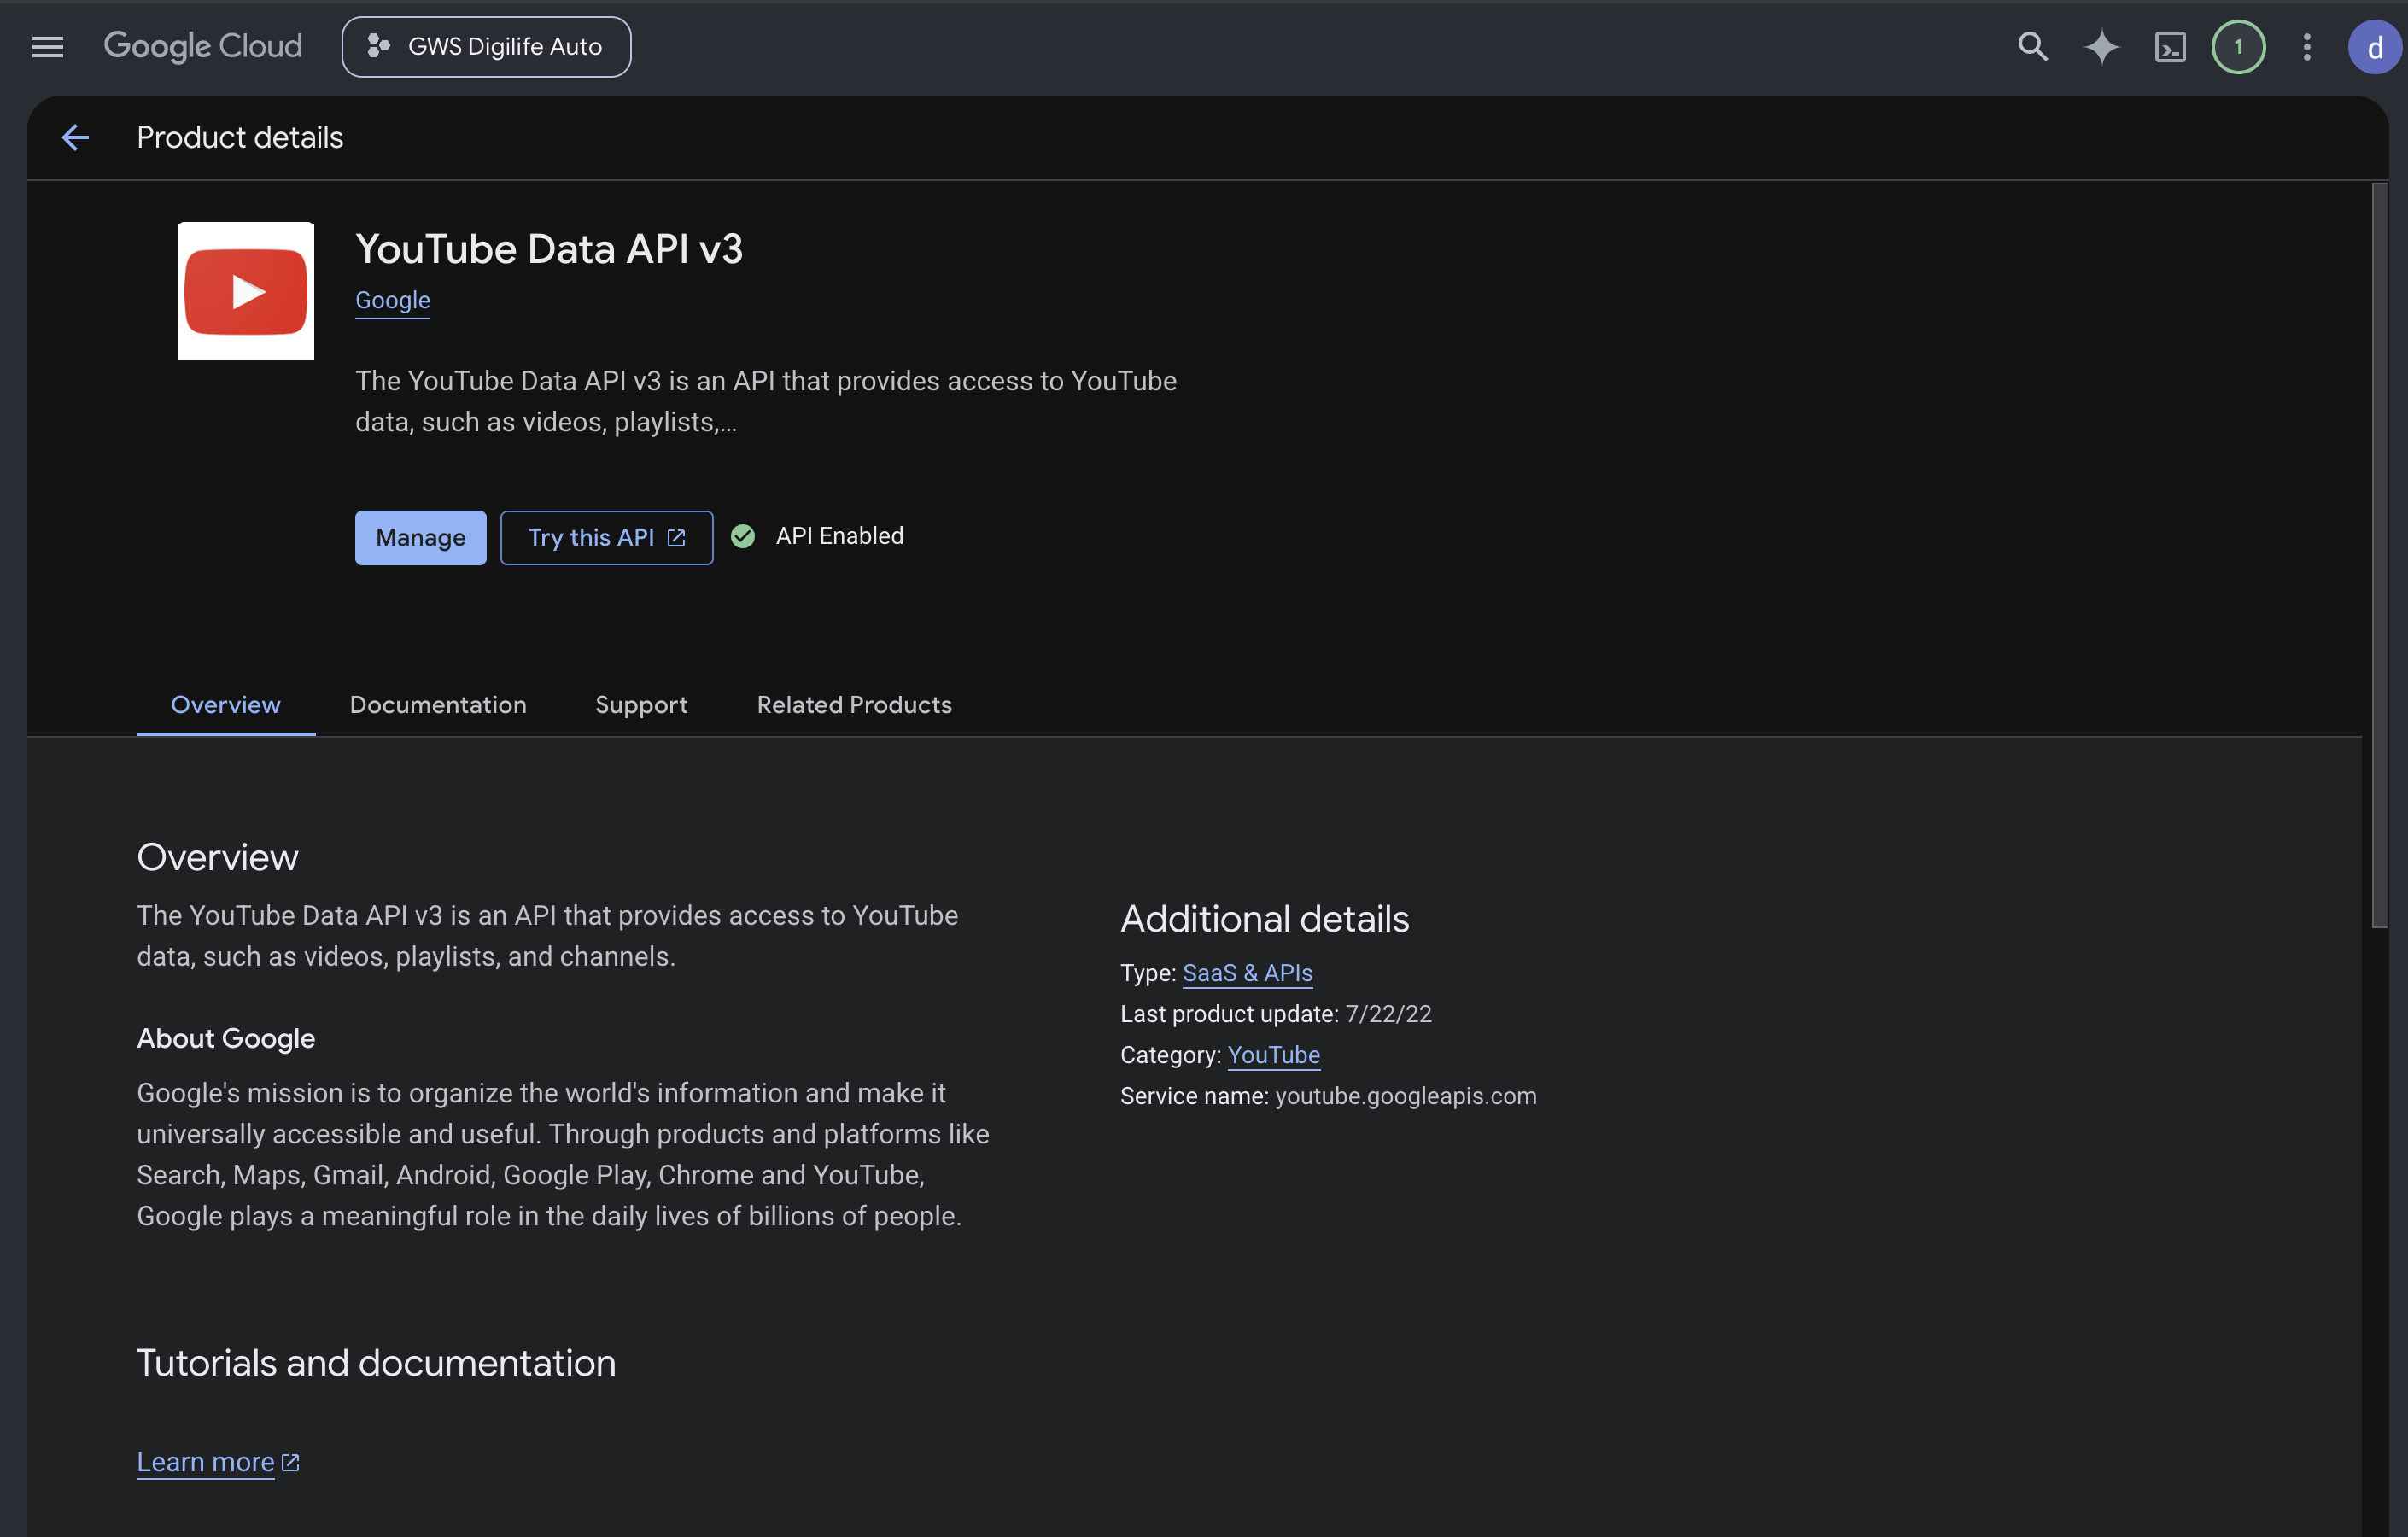2408x1537 pixels.
Task: Open the YouTube category link
Action: pos(1274,1055)
